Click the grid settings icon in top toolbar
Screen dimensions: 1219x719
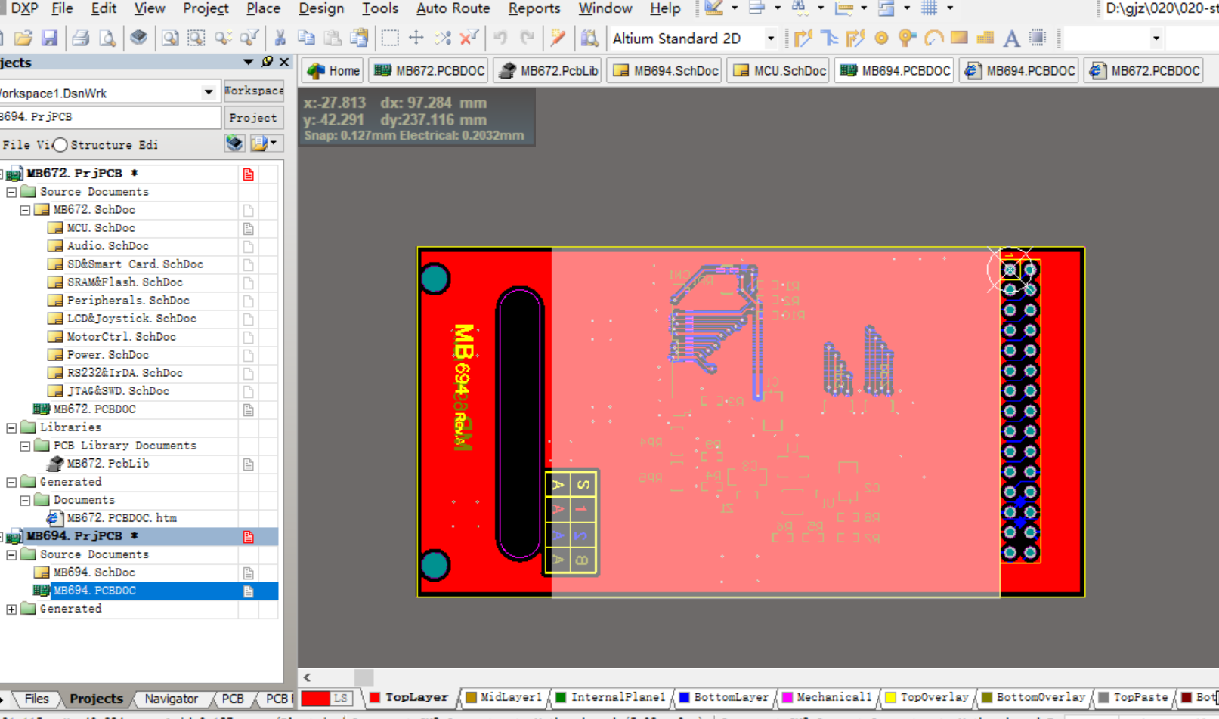[929, 8]
